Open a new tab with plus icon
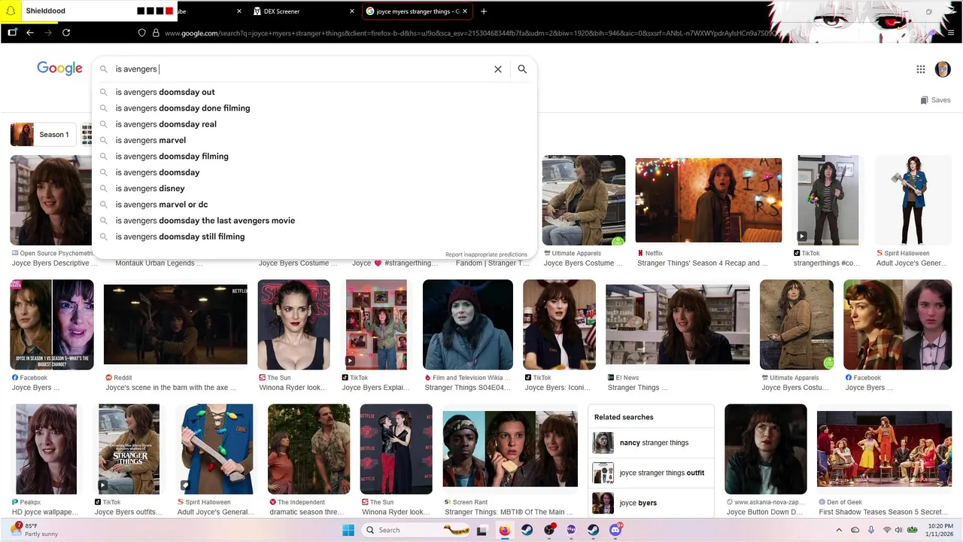Screen dimensions: 963x542 [484, 11]
